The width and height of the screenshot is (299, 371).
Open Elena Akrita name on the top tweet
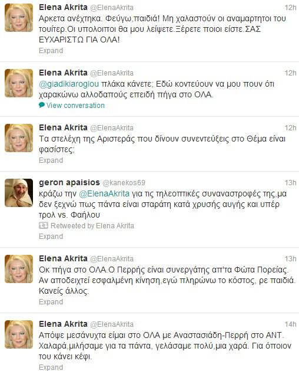point(63,7)
